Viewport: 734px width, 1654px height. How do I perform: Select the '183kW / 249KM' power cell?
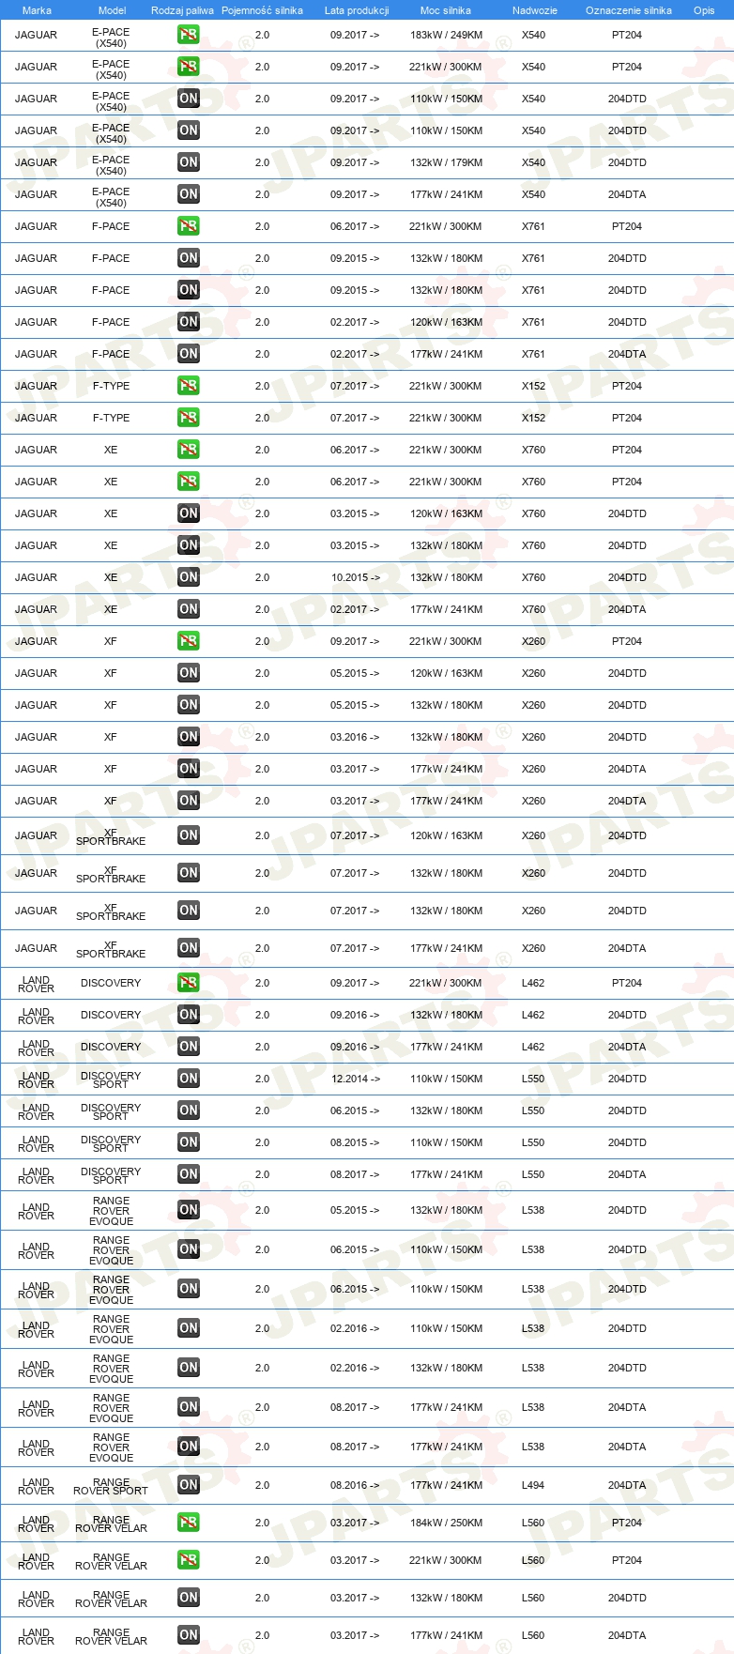pyautogui.click(x=446, y=35)
